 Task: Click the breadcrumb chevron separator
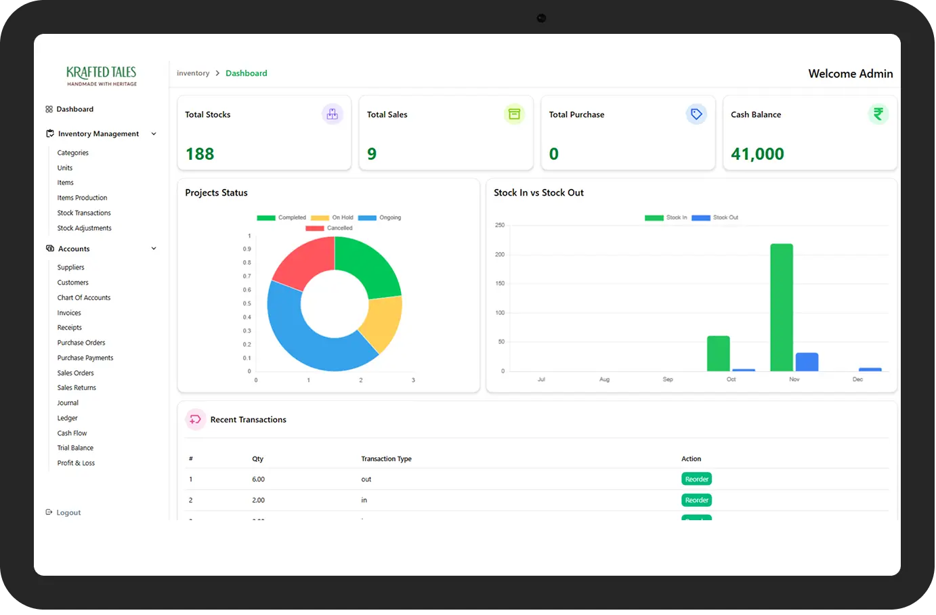[217, 73]
